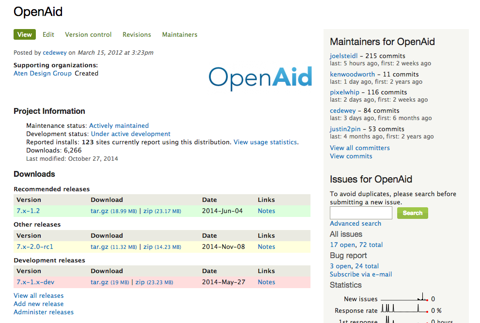480x323 pixels.
Task: Click the OpenAid logo image
Action: click(x=261, y=78)
